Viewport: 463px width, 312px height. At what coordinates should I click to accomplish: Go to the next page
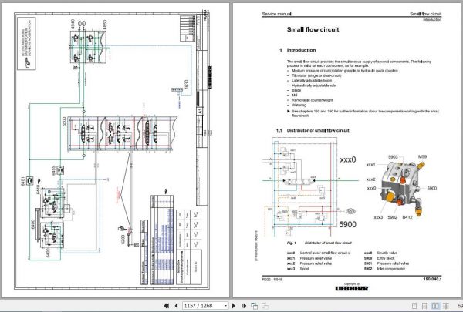tap(234, 306)
